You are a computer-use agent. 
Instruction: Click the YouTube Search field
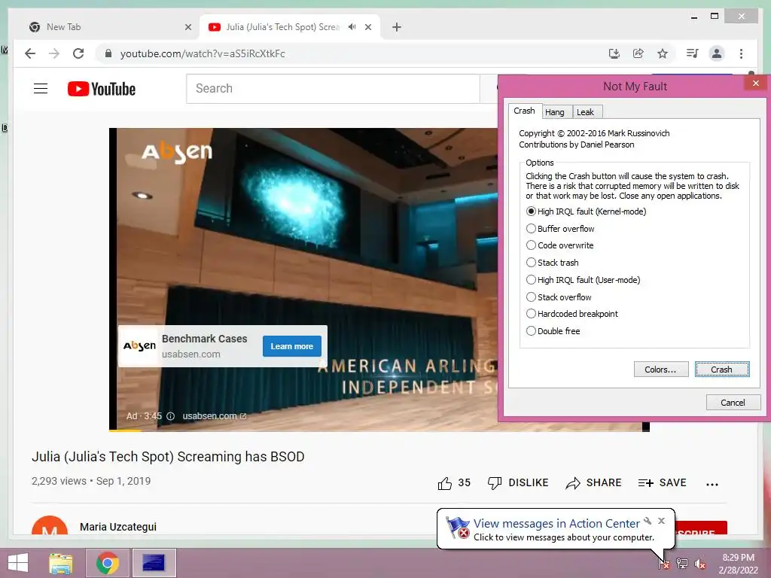tap(333, 89)
